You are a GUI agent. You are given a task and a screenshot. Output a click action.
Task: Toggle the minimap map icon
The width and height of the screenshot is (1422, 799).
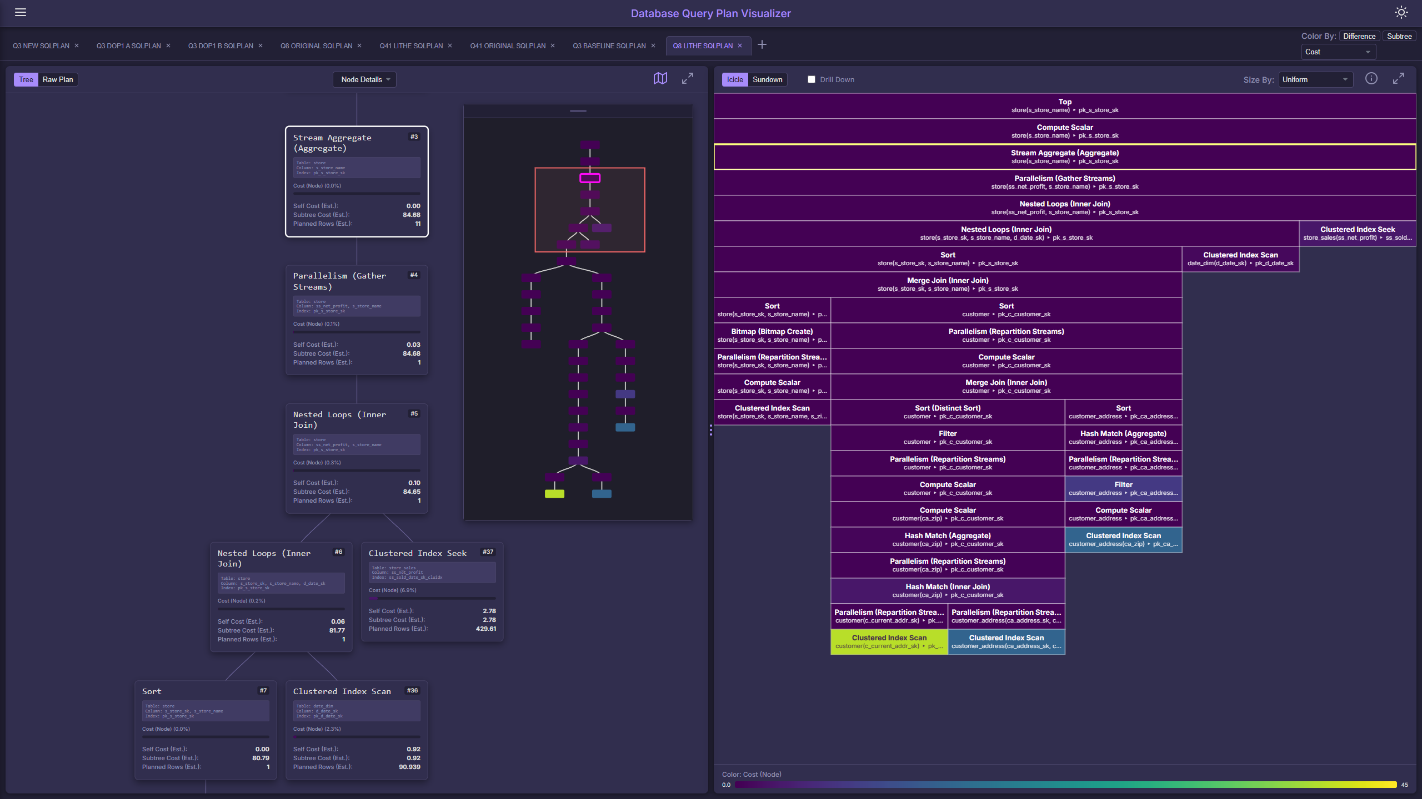tap(660, 79)
